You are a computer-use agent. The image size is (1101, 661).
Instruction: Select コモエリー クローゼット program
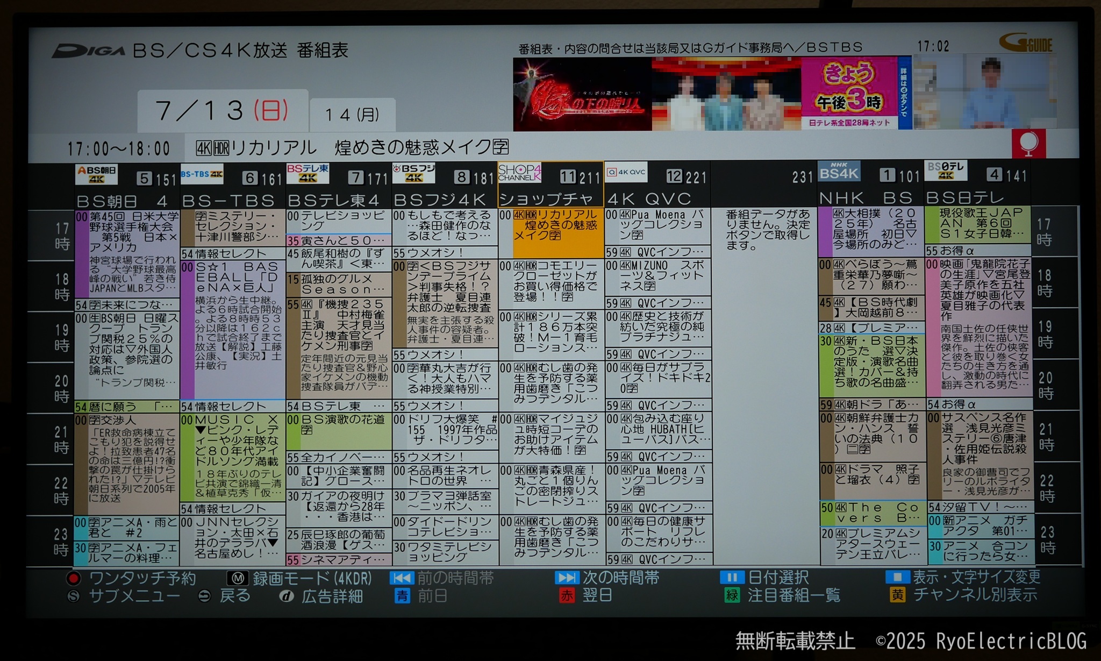point(551,283)
